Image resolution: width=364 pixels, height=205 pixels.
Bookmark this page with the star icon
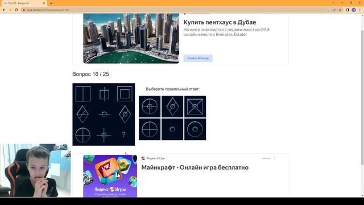tap(340, 10)
